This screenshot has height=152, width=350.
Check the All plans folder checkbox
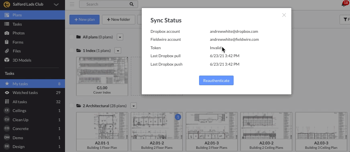[72, 37]
